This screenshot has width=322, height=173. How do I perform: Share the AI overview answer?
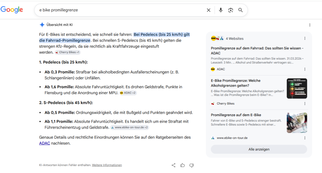pos(173,165)
